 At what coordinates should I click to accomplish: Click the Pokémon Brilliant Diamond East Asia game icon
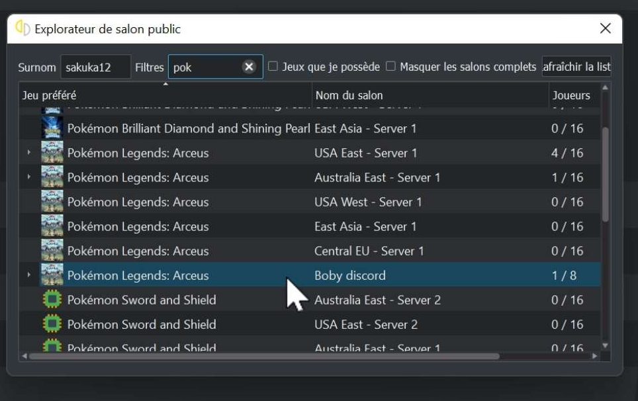point(52,128)
